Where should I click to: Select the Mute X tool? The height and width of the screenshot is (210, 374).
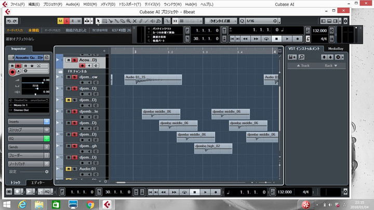click(135, 21)
